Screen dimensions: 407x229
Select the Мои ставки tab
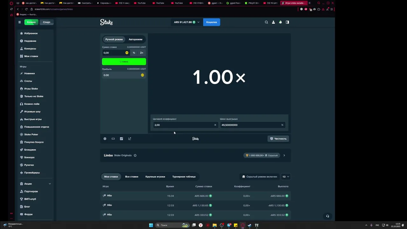[111, 177]
